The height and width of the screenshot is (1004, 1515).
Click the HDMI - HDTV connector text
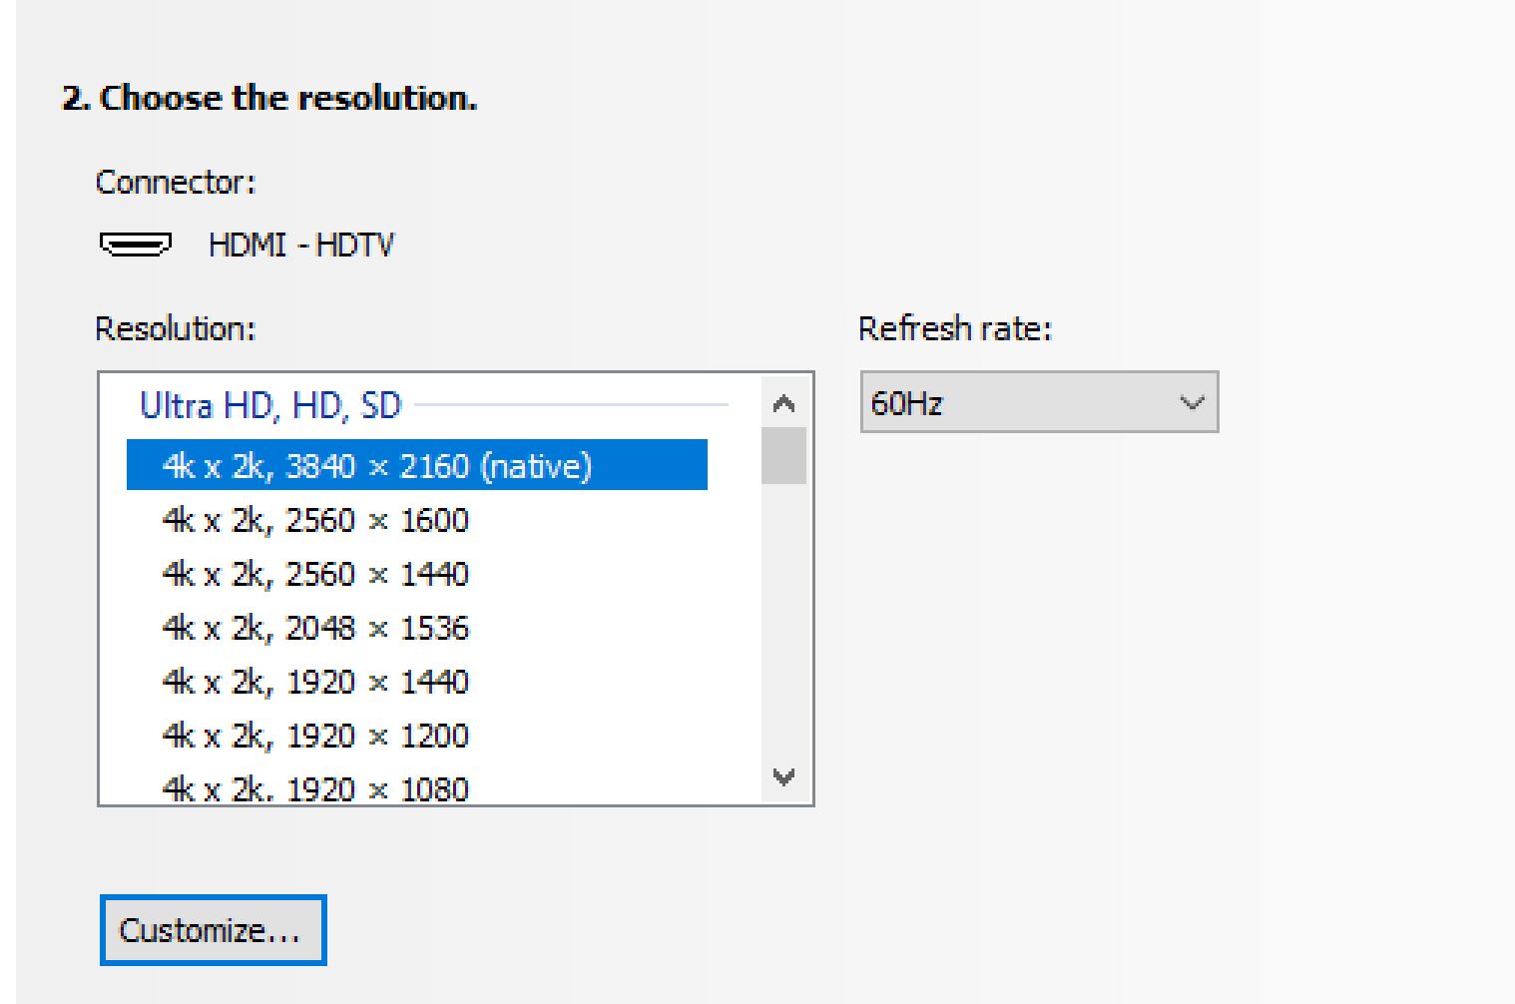pyautogui.click(x=300, y=245)
